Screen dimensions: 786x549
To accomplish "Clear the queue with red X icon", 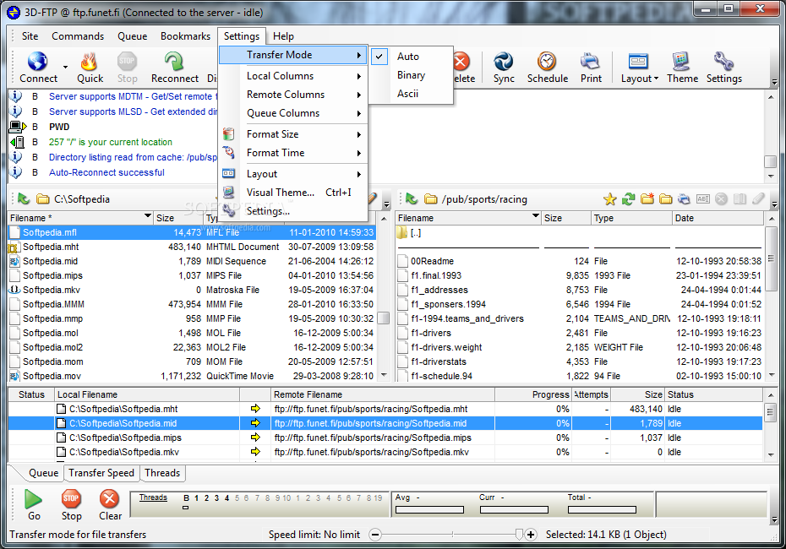I will coord(109,498).
